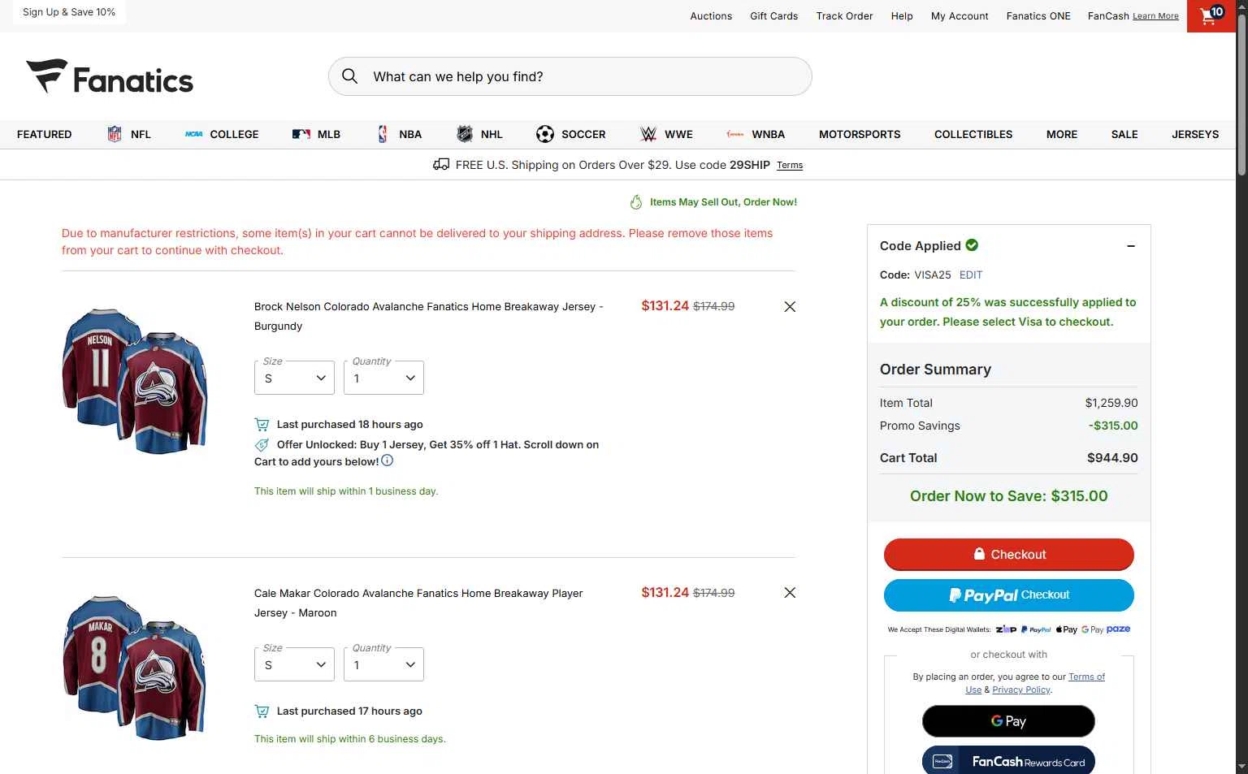Click the Cart Total $944.90 value
The width and height of the screenshot is (1248, 774).
1112,458
